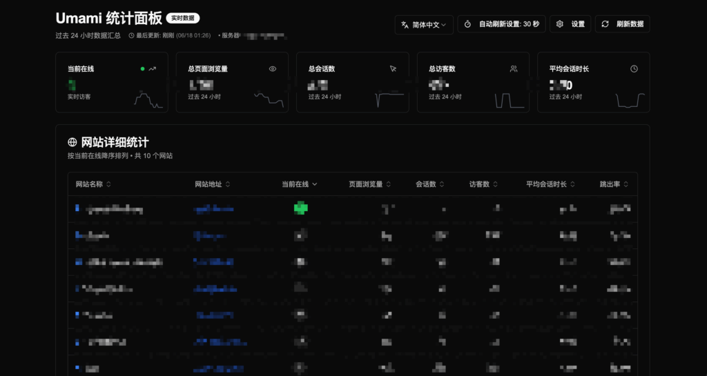707x376 pixels.
Task: Click the users icon in 总访客数 card
Action: [514, 69]
